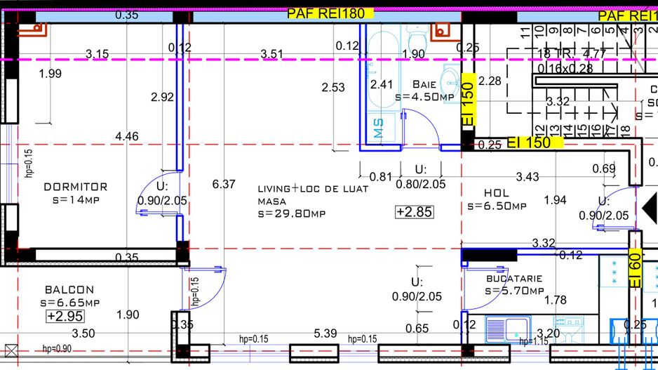Click the black entrance arrow triangle
Screen dimensions: 658x370
tap(650, 208)
